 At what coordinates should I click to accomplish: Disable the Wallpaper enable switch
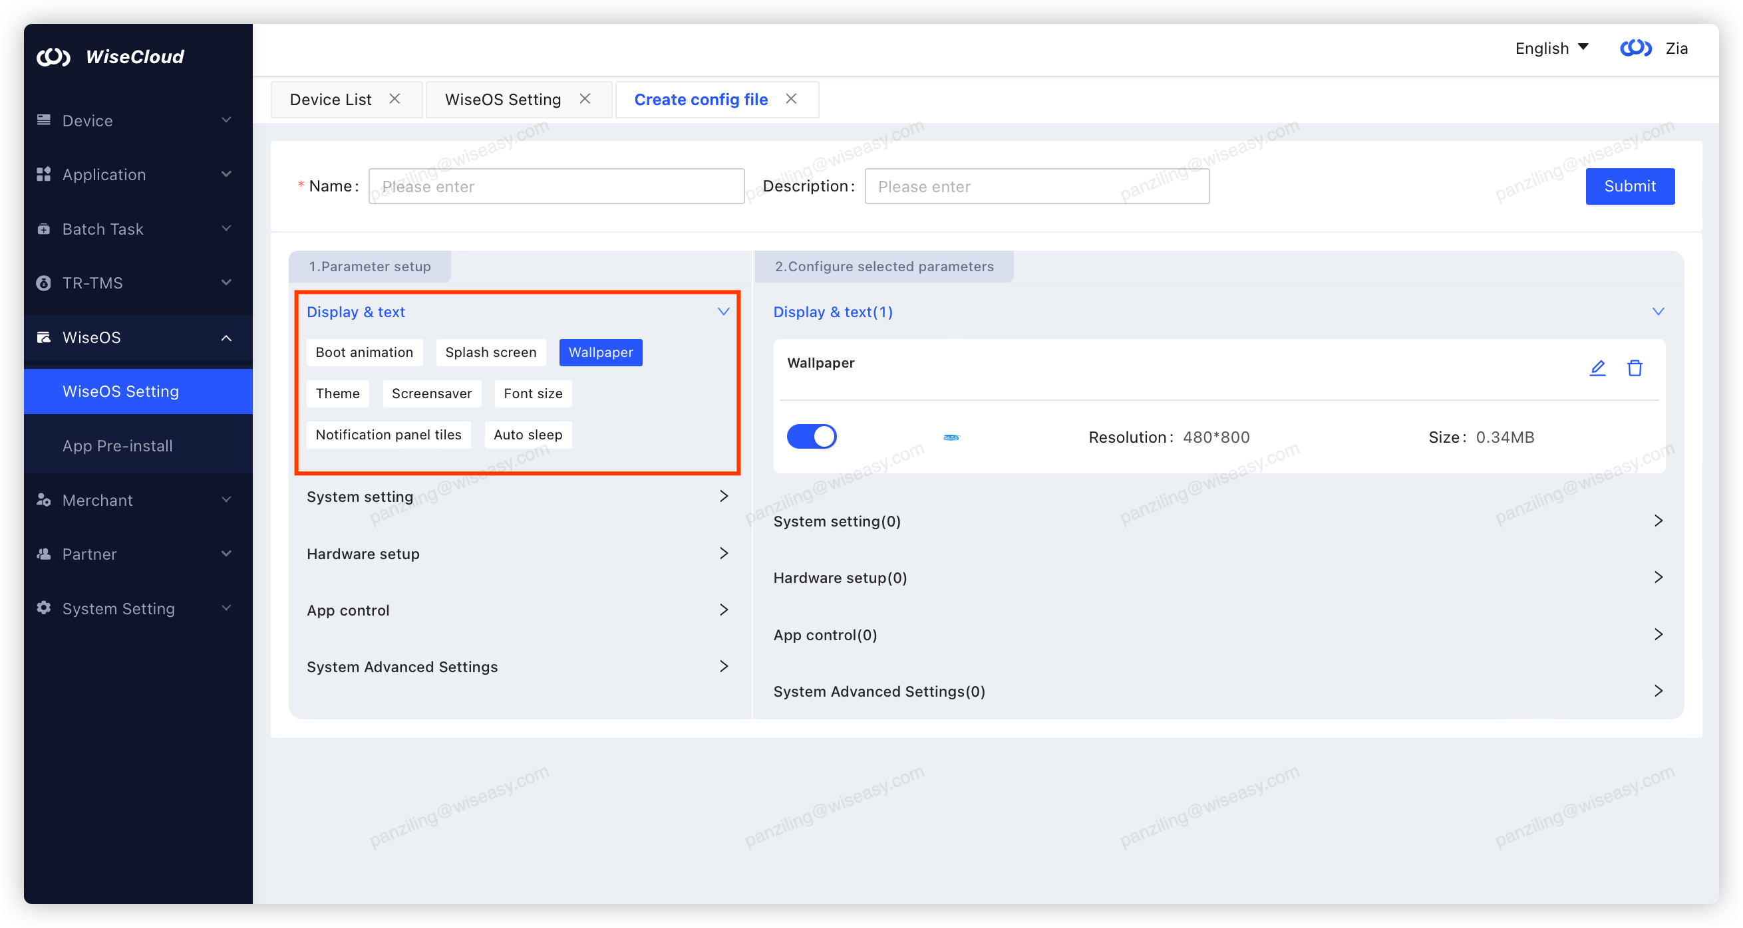pyautogui.click(x=812, y=437)
